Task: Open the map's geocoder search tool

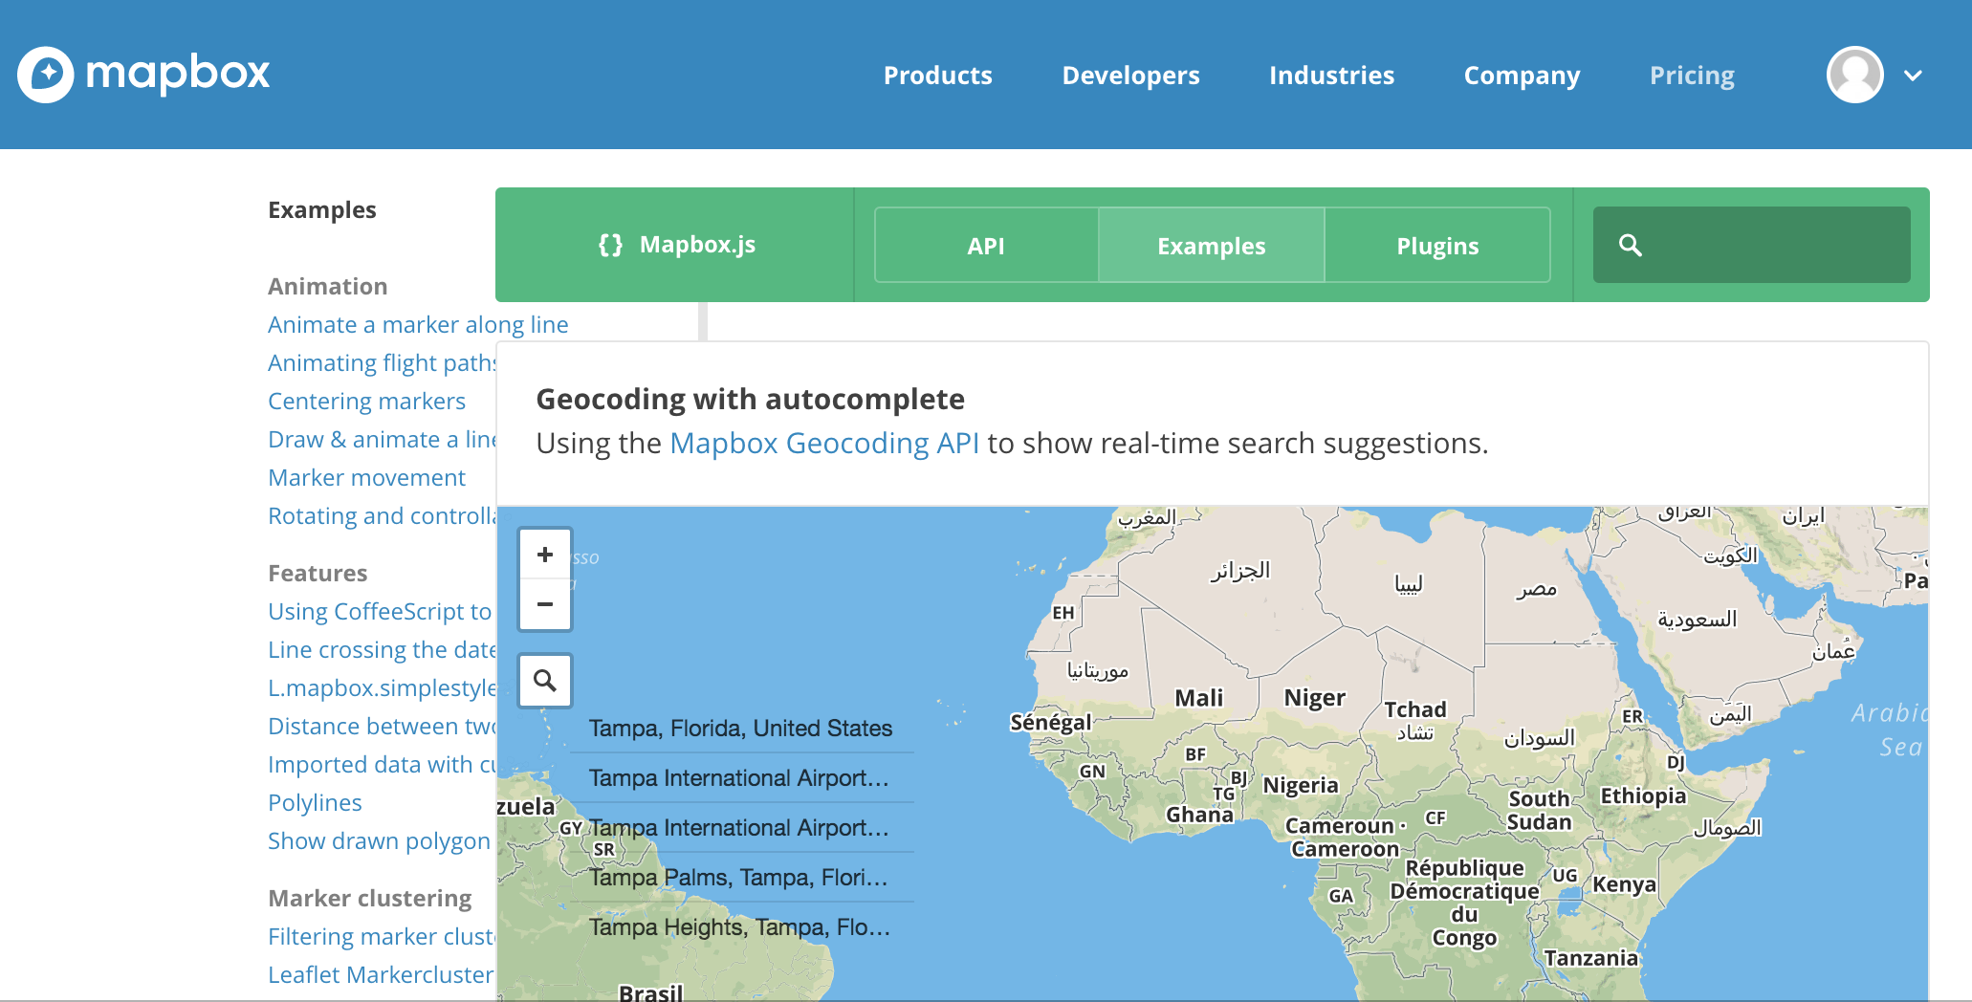Action: click(x=544, y=681)
